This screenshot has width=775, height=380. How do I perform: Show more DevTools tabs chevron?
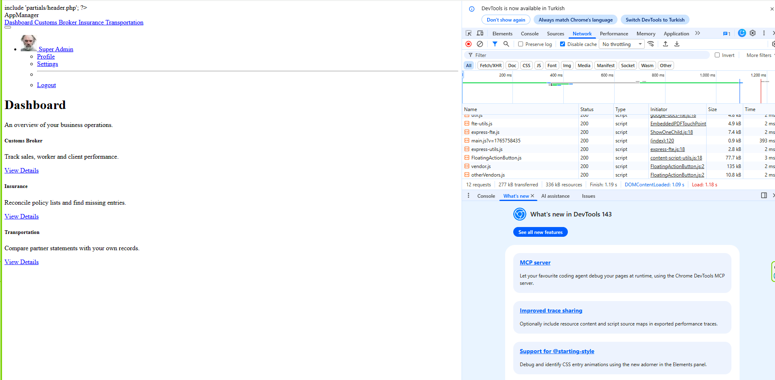tap(698, 33)
